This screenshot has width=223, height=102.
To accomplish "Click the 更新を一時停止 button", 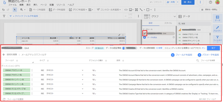I will pyautogui.click(x=209, y=10).
